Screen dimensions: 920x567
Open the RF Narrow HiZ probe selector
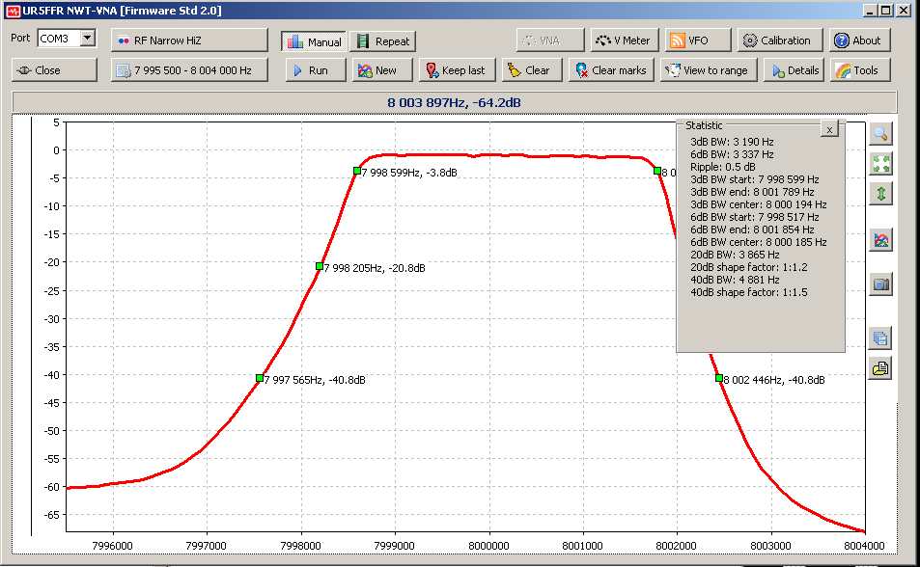(x=189, y=40)
